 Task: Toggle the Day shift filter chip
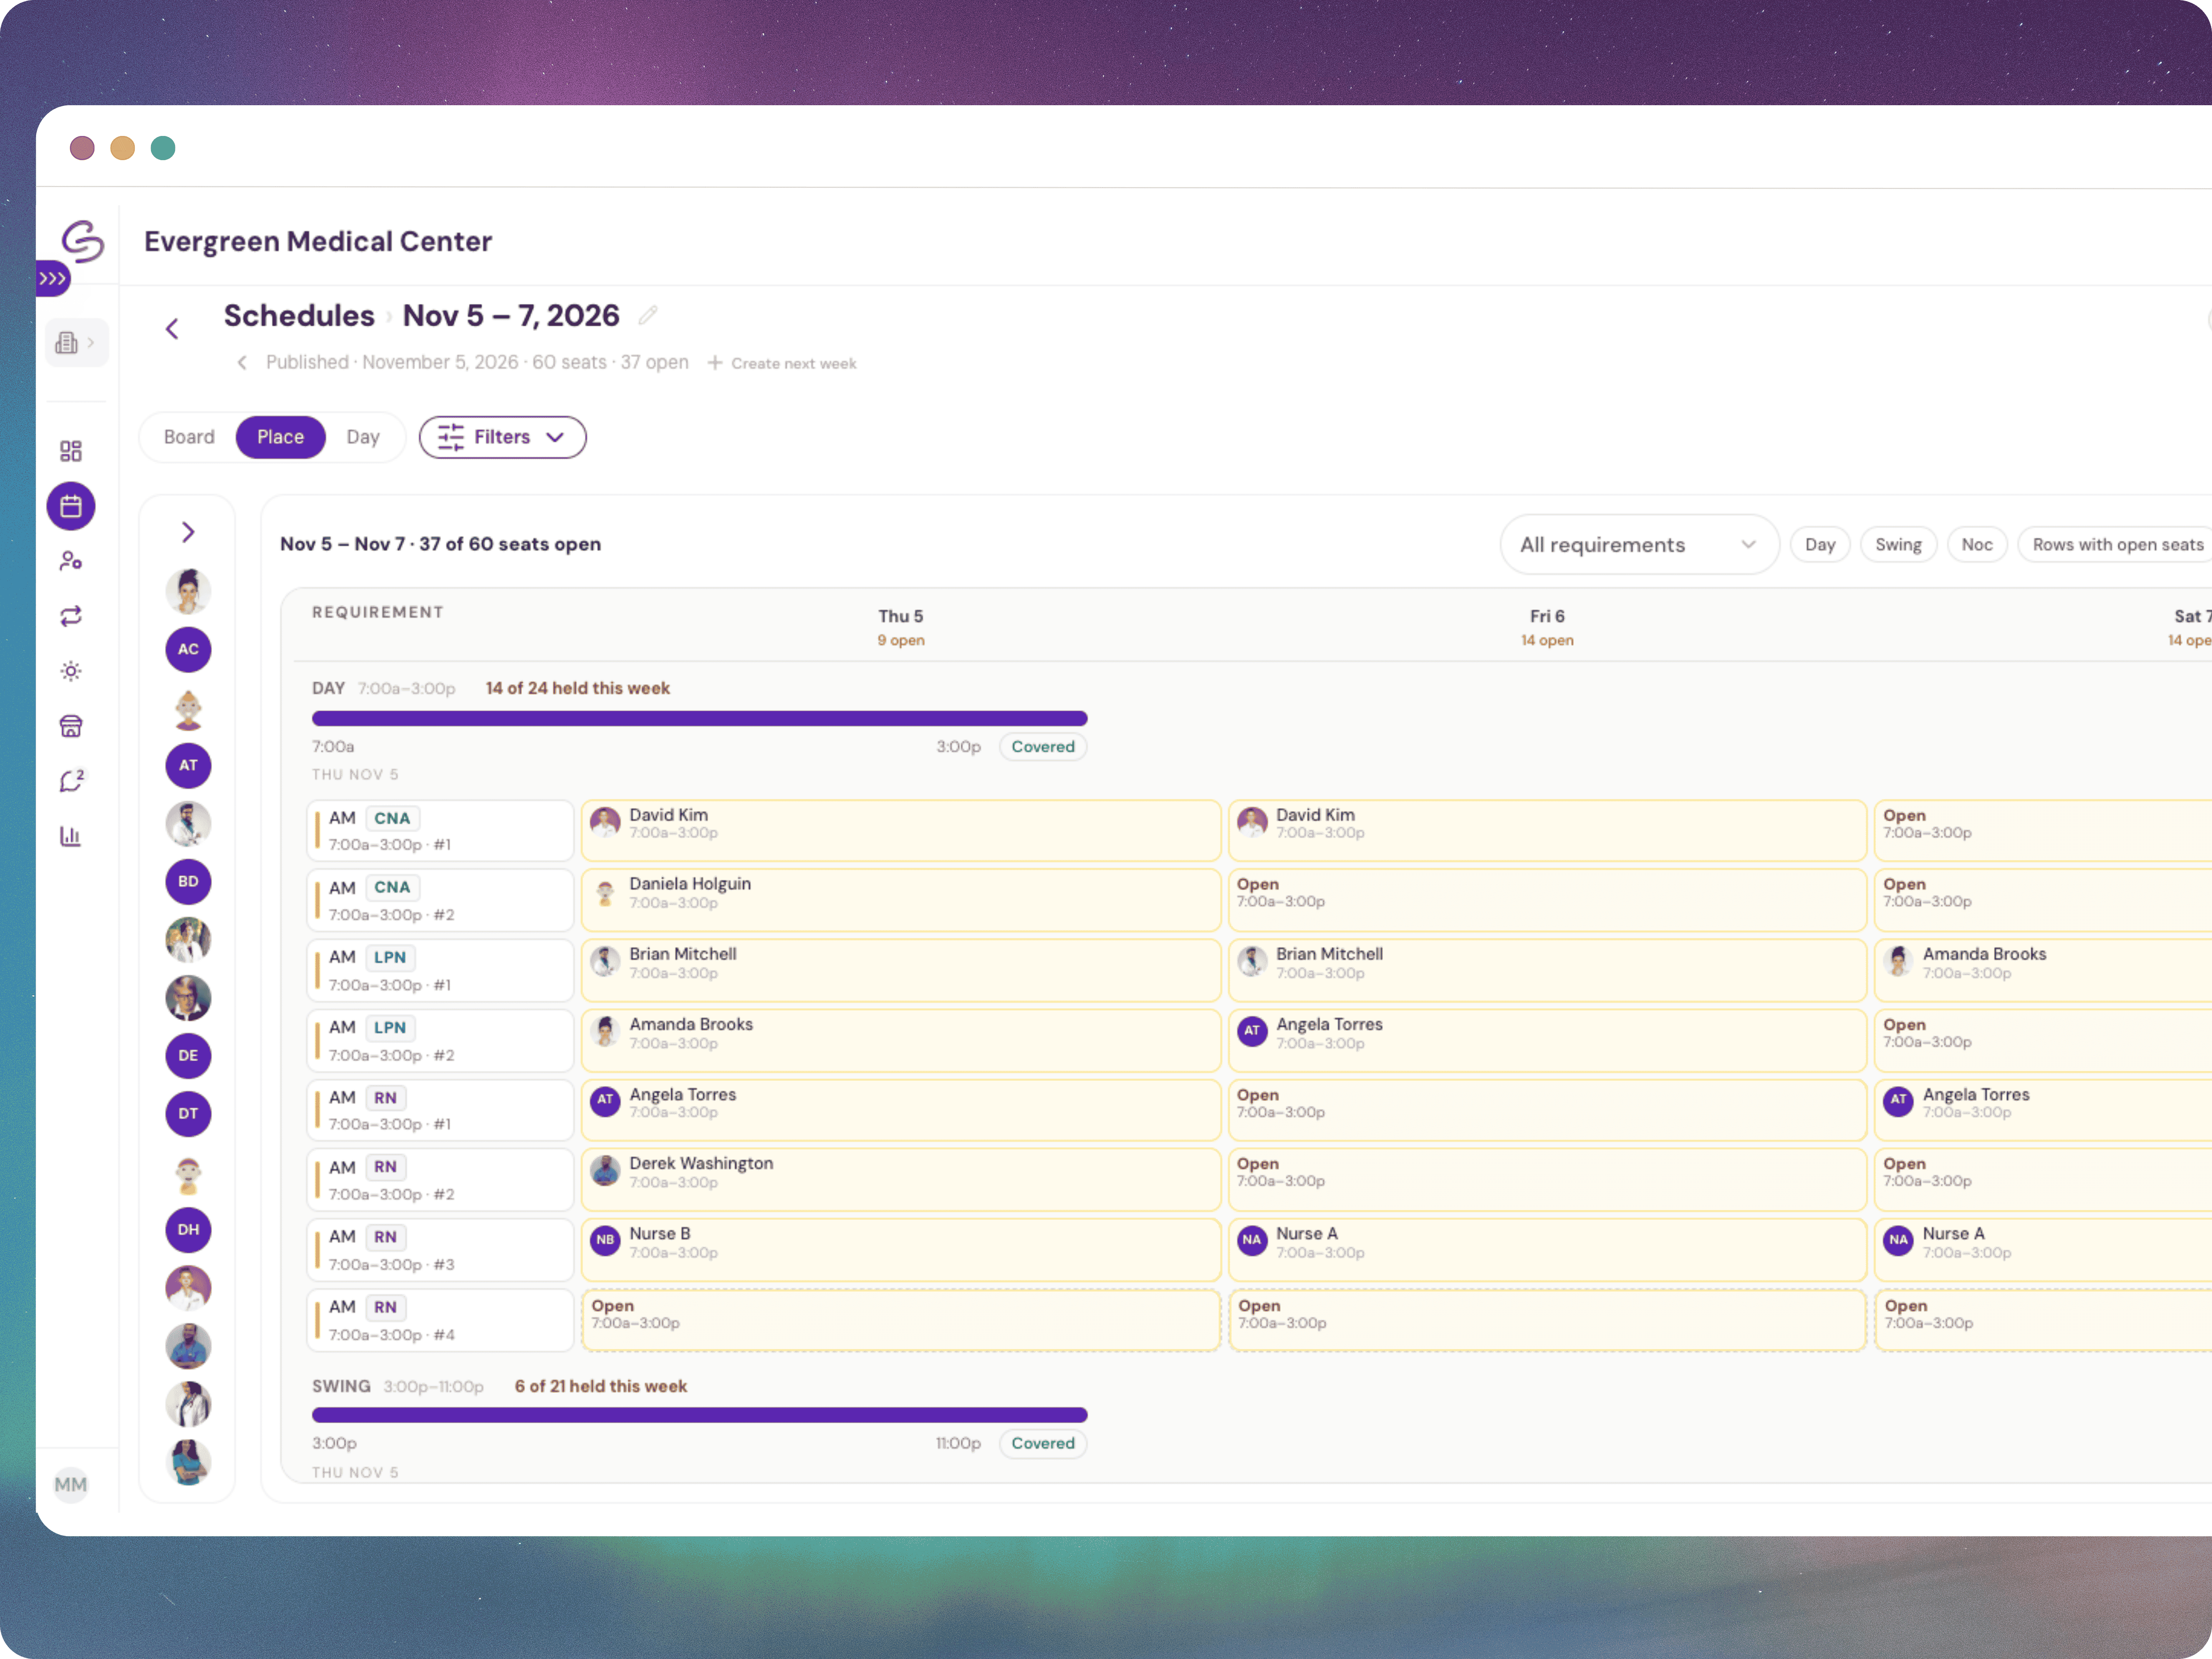(1819, 545)
